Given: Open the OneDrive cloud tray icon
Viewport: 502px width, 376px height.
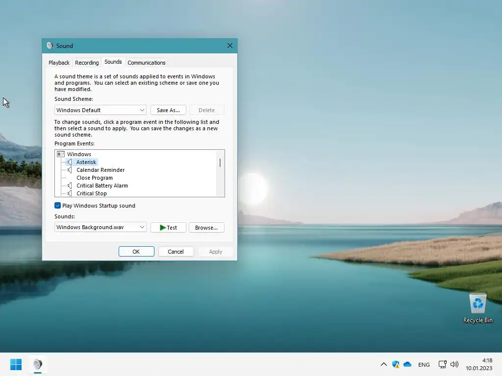Looking at the screenshot, I should tap(407, 364).
